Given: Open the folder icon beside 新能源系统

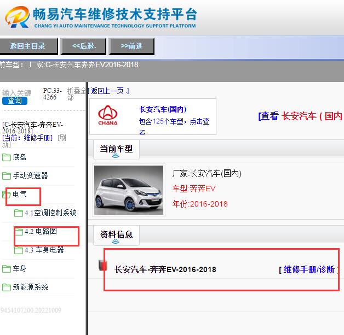Looking at the screenshot, I should [7, 287].
